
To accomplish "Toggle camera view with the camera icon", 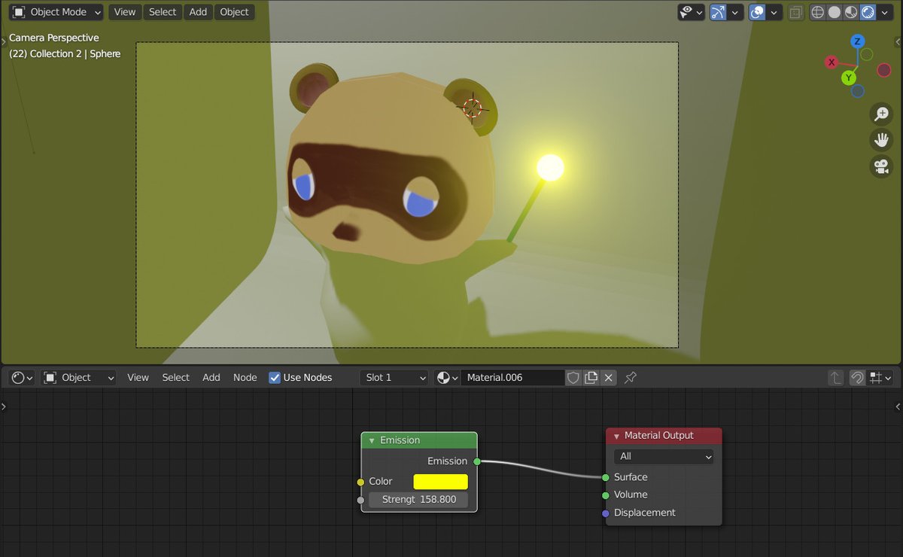I will tap(880, 166).
